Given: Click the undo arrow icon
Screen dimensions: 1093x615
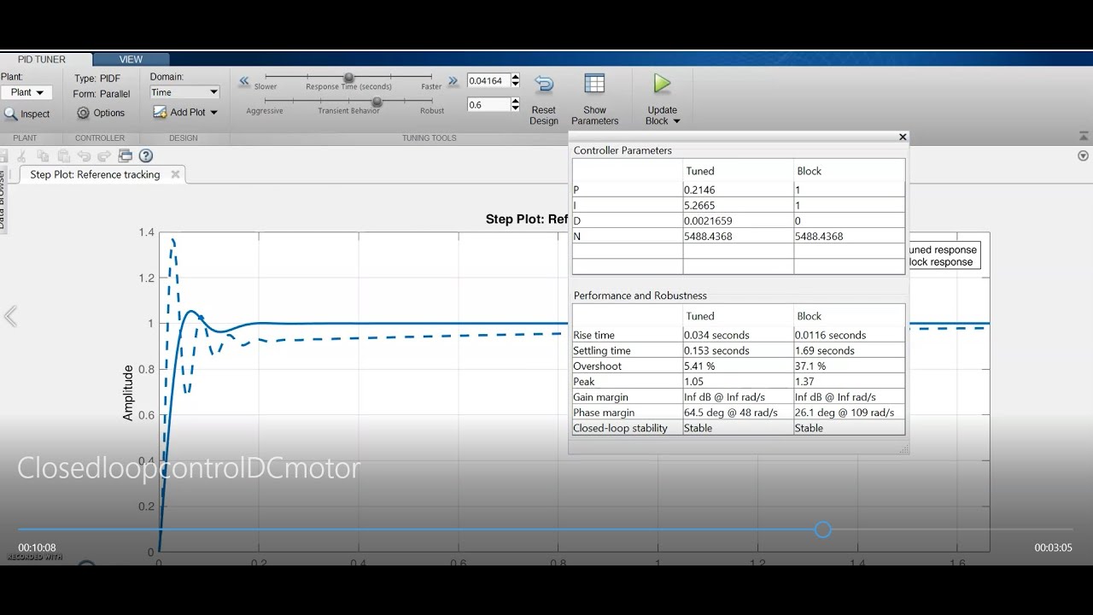Looking at the screenshot, I should (x=84, y=155).
